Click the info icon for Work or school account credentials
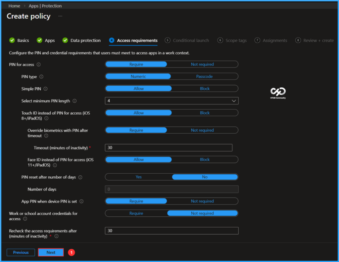 click(25, 219)
